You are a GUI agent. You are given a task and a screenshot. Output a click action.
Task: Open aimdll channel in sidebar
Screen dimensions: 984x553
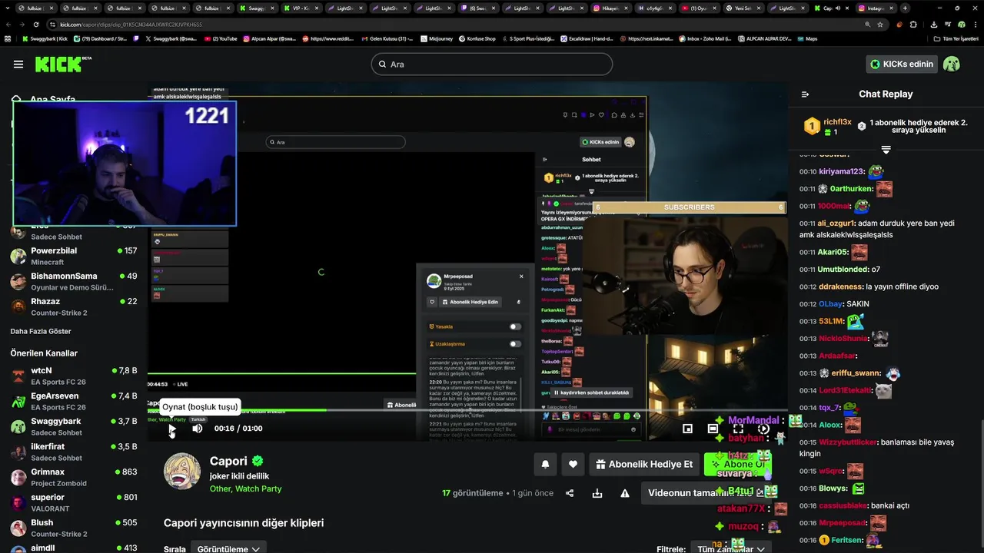[73, 548]
